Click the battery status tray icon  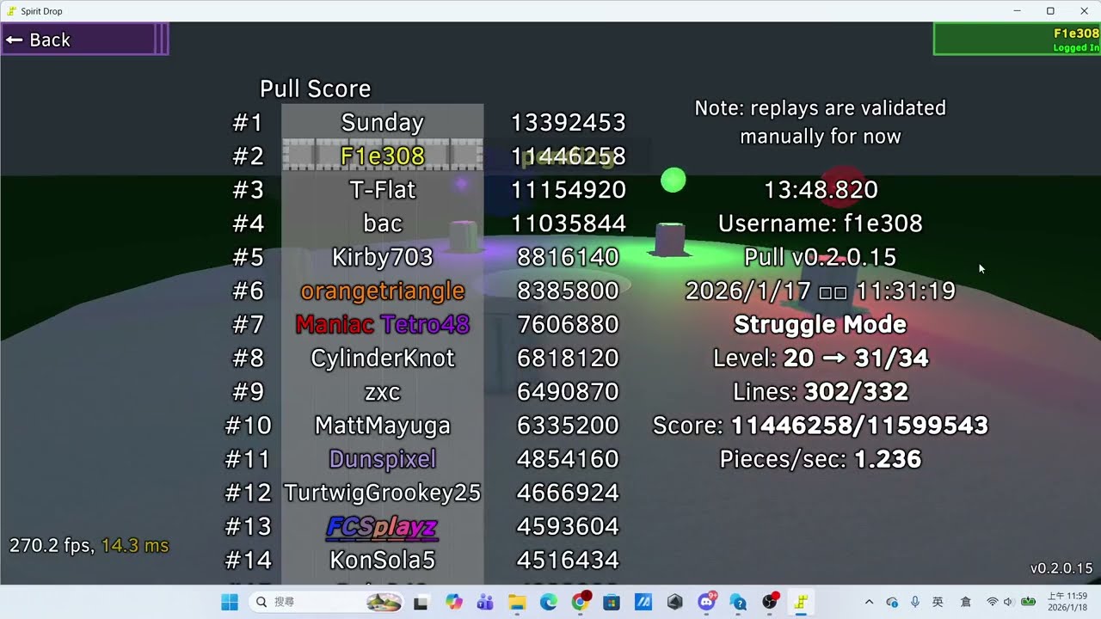click(x=1028, y=603)
